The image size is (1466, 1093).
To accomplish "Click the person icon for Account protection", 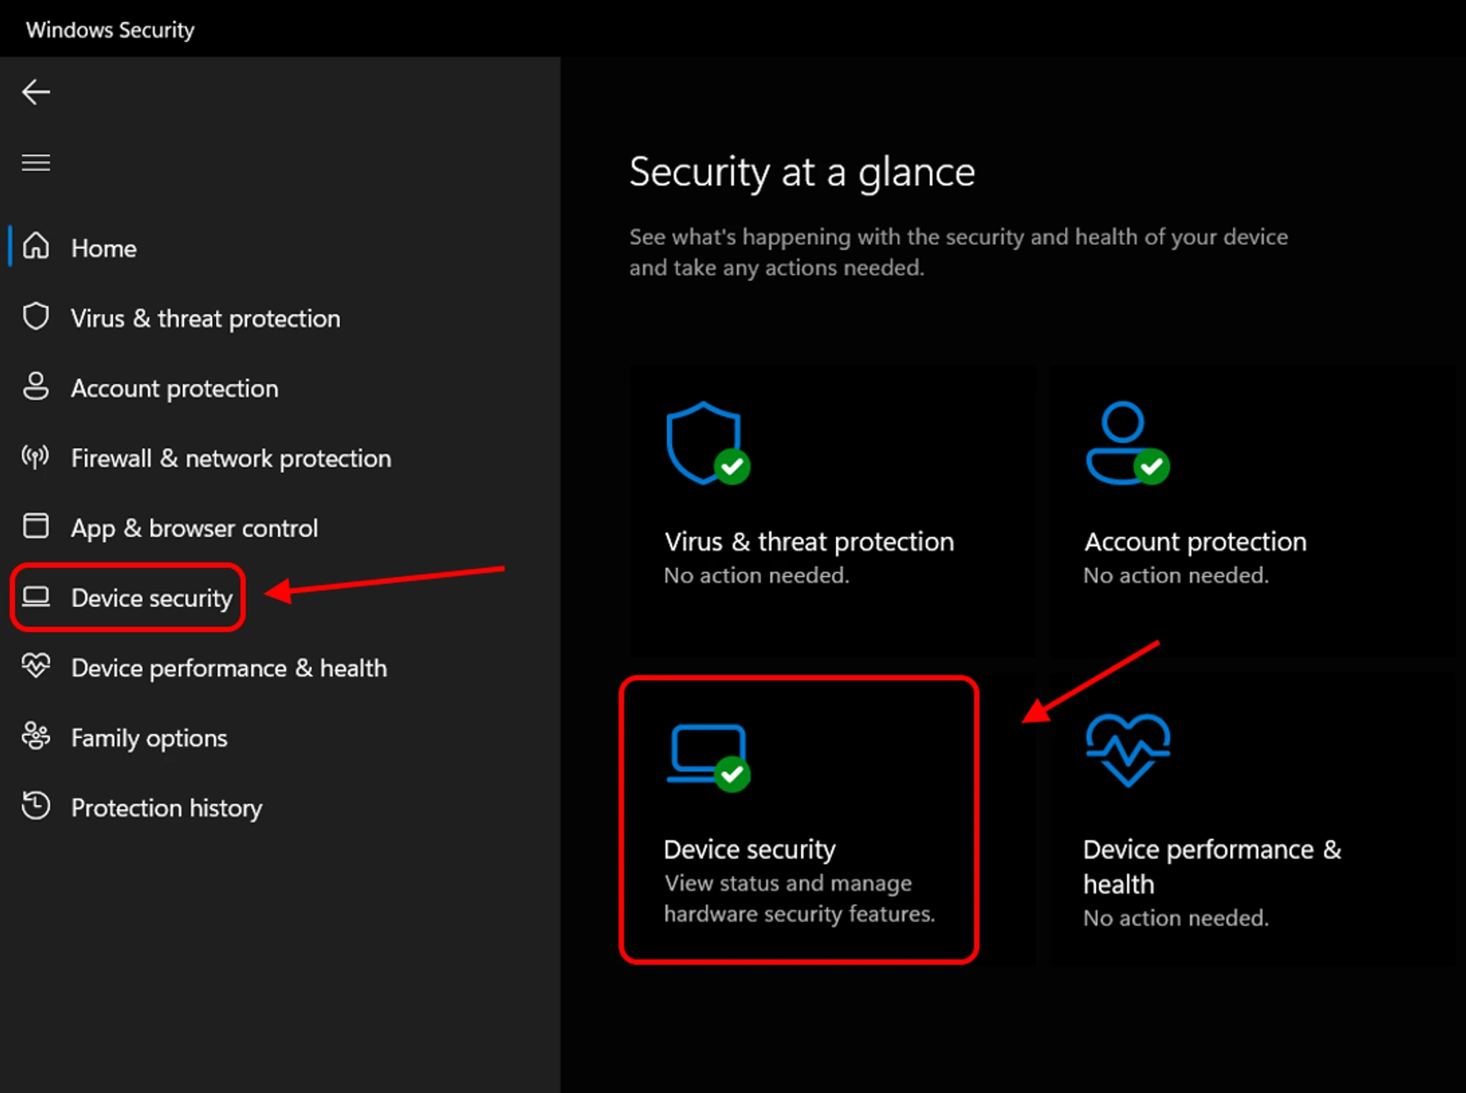I will pos(35,386).
